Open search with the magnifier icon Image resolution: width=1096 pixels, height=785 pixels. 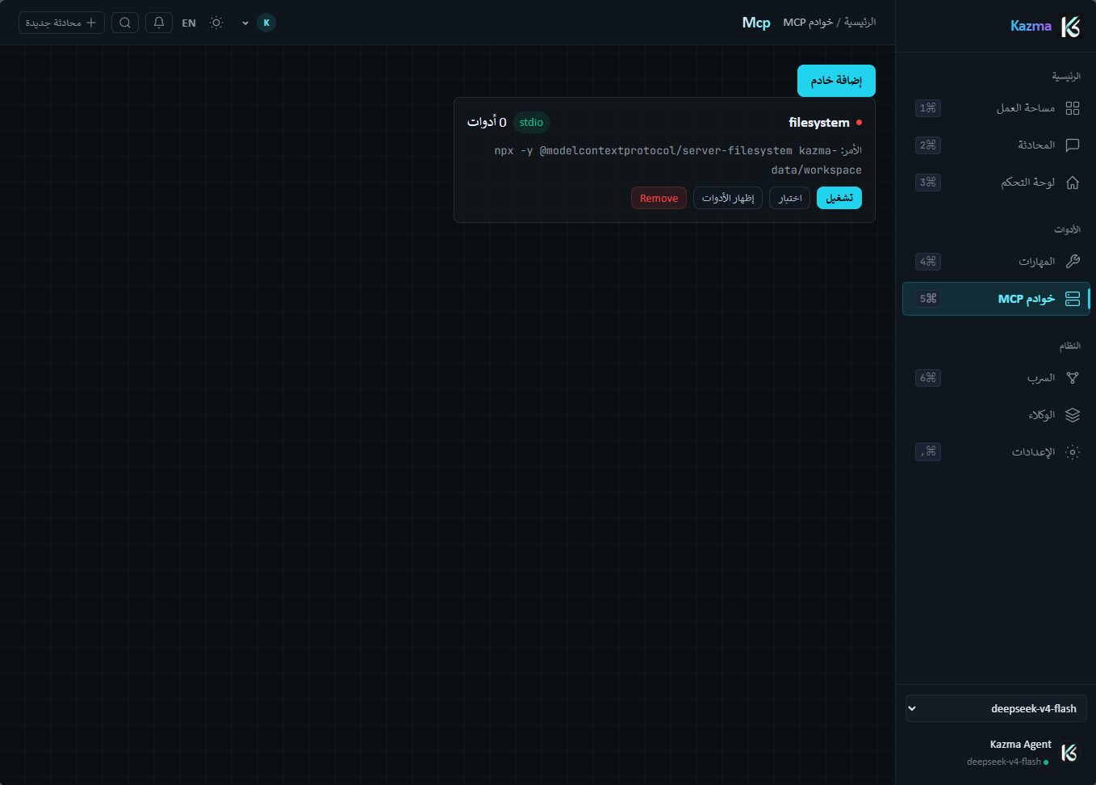pyautogui.click(x=125, y=23)
